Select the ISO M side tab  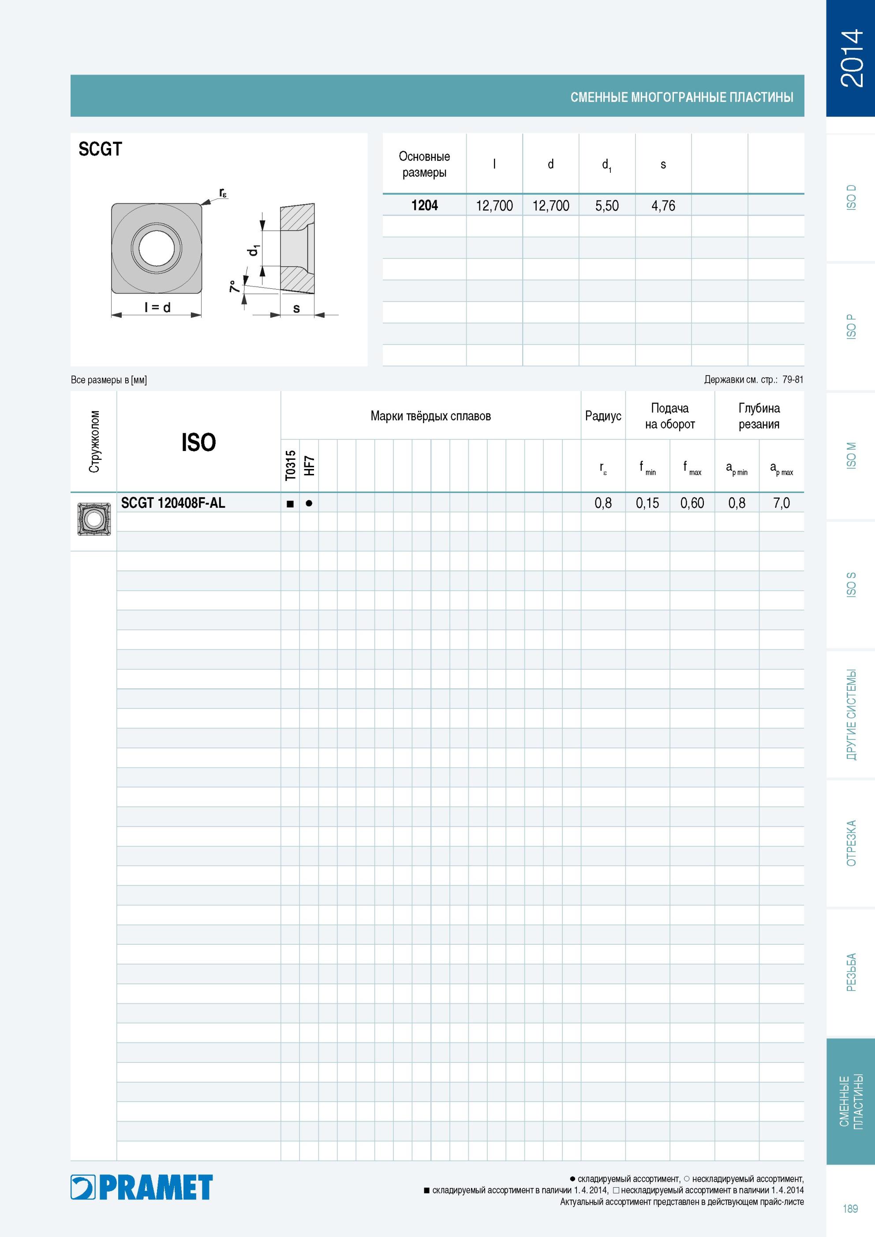pyautogui.click(x=851, y=456)
